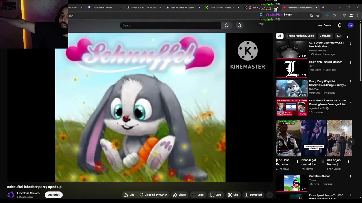Open menu for Ali Larijani Namaz short

click(x=348, y=162)
